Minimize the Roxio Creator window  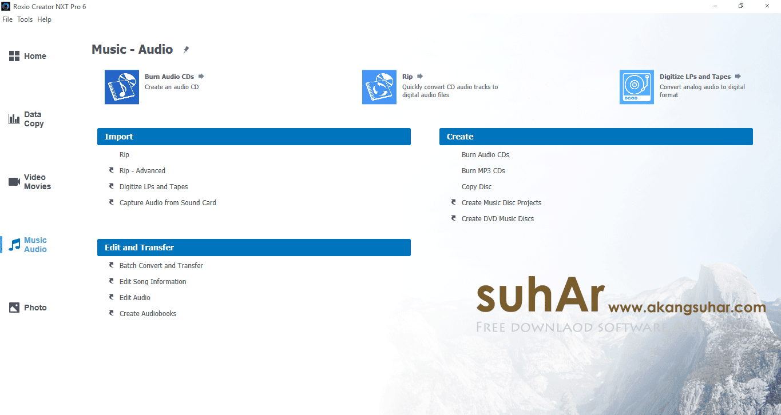coord(715,6)
